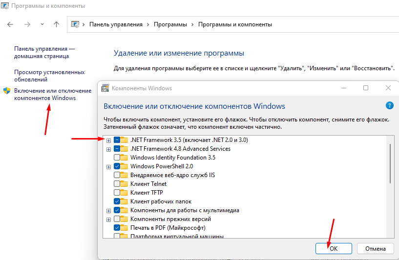
Task: Uncheck Windows PowerShell 2.0 checkbox
Action: 117,166
